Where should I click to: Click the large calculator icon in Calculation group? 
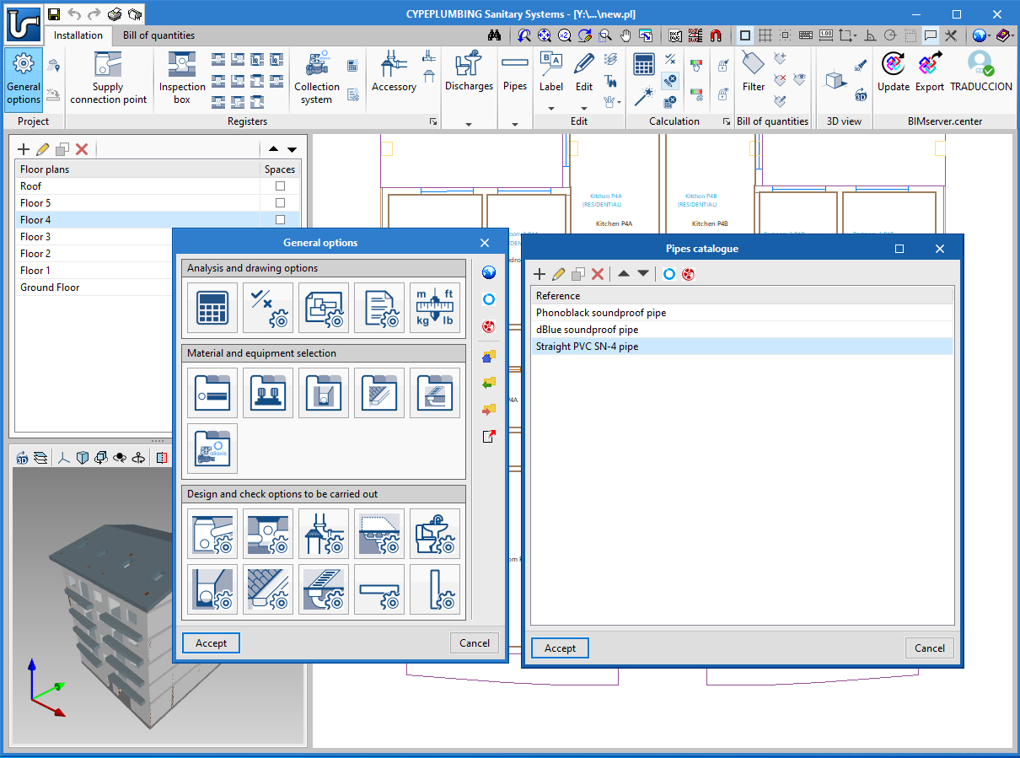click(x=644, y=65)
